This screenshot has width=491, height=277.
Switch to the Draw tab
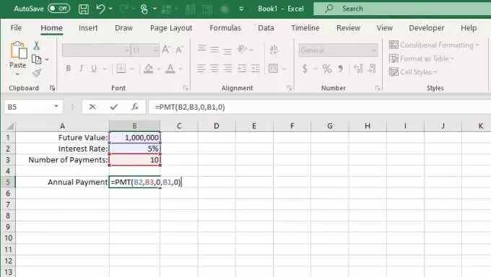click(x=123, y=28)
